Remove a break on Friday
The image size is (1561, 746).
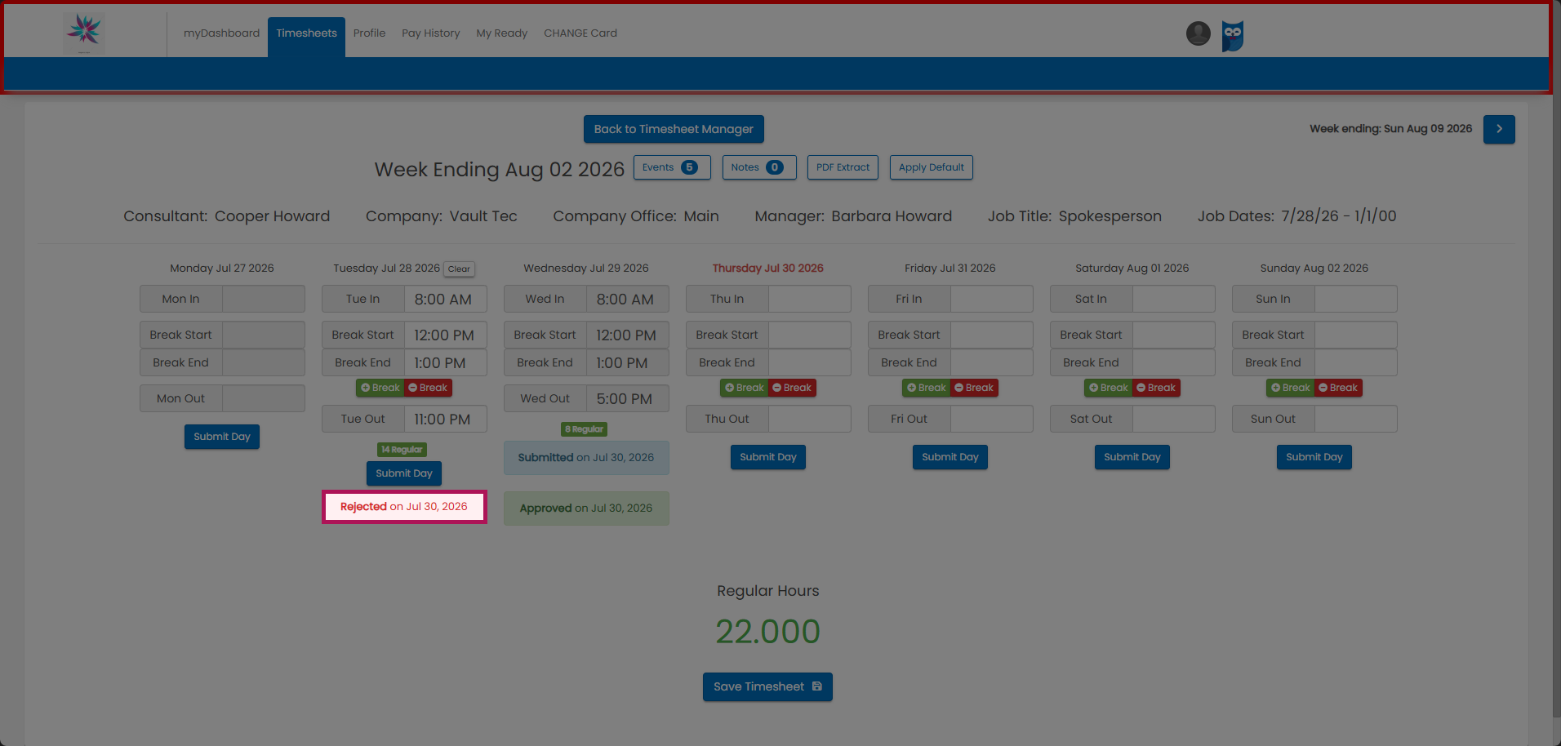click(x=975, y=388)
